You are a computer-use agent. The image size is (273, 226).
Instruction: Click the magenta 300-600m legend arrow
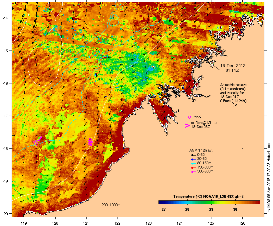click(193, 172)
